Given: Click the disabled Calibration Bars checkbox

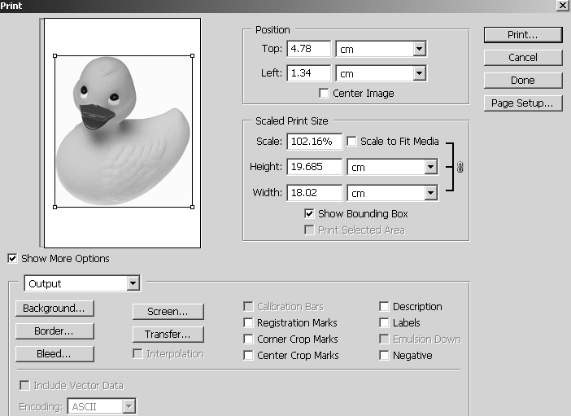Looking at the screenshot, I should (x=248, y=307).
